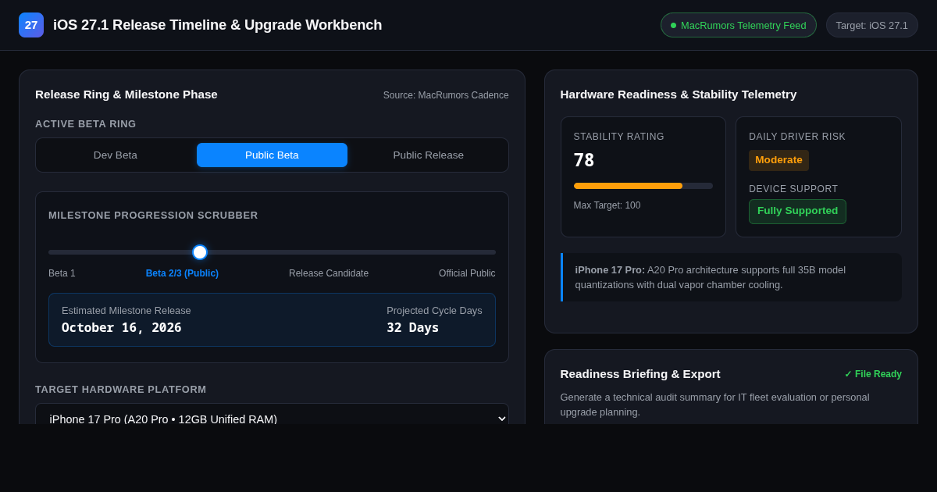
Task: Click the 32 Days projected cycle value
Action: pyautogui.click(x=413, y=327)
